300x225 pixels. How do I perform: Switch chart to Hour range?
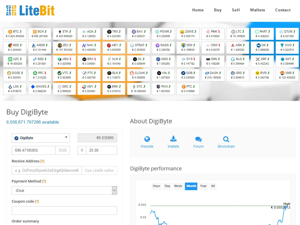(156, 186)
